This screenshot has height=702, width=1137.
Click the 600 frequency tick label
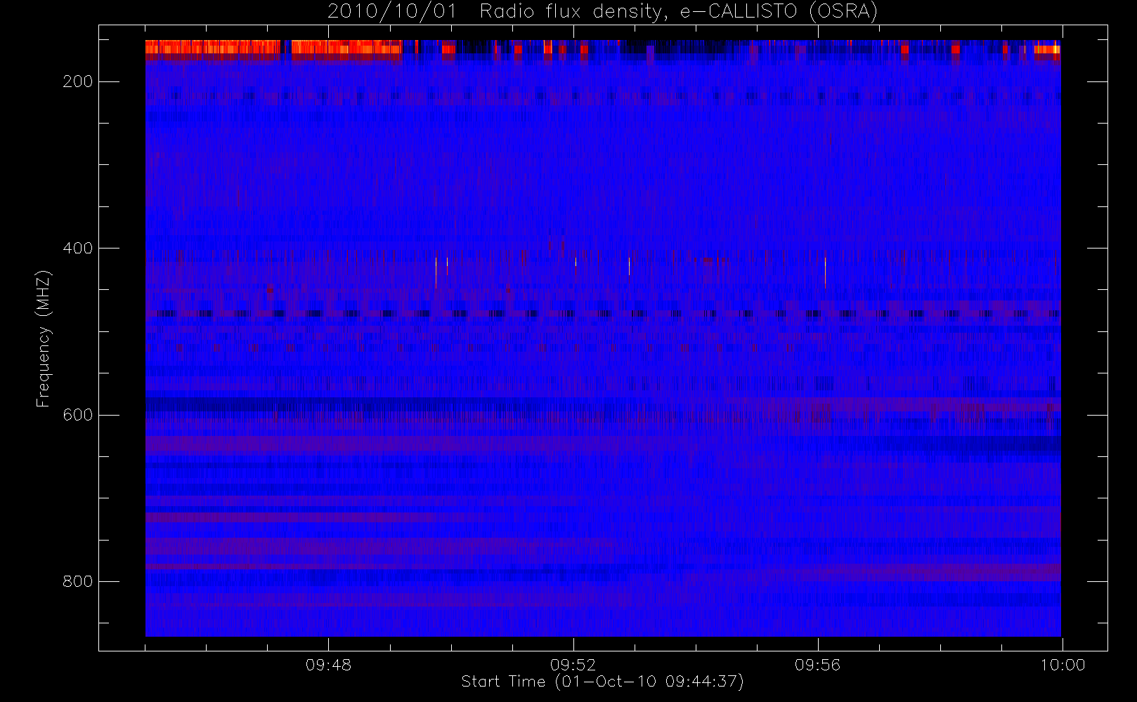click(x=77, y=415)
